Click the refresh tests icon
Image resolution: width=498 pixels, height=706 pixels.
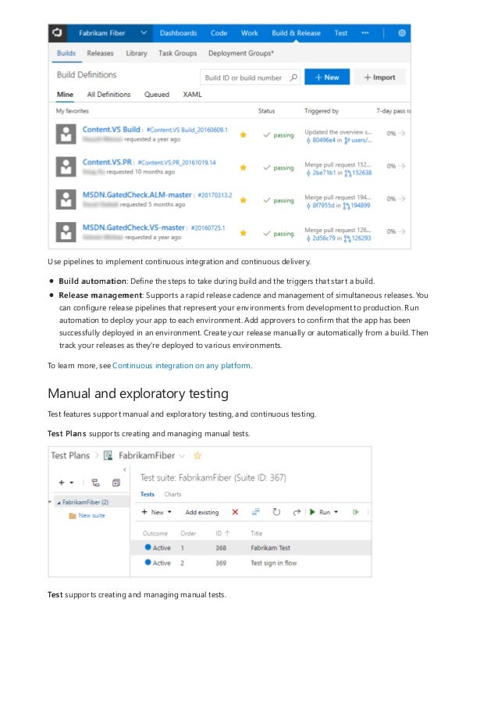pyautogui.click(x=276, y=512)
